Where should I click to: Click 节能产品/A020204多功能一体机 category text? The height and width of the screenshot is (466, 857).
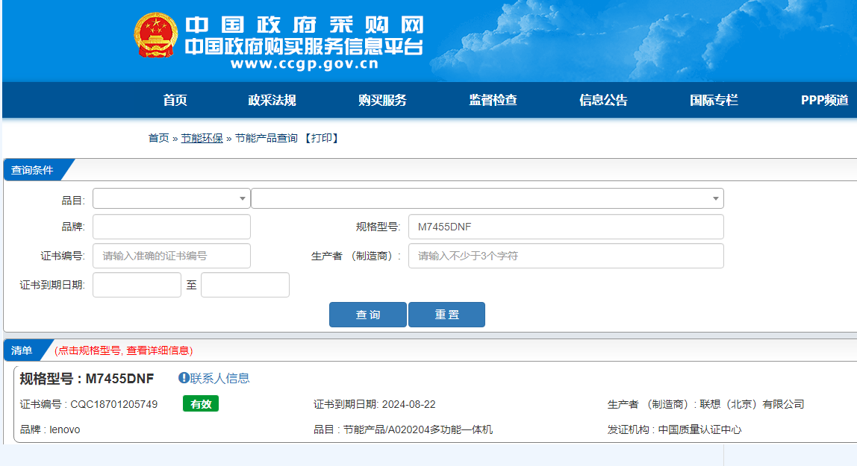[x=417, y=429]
